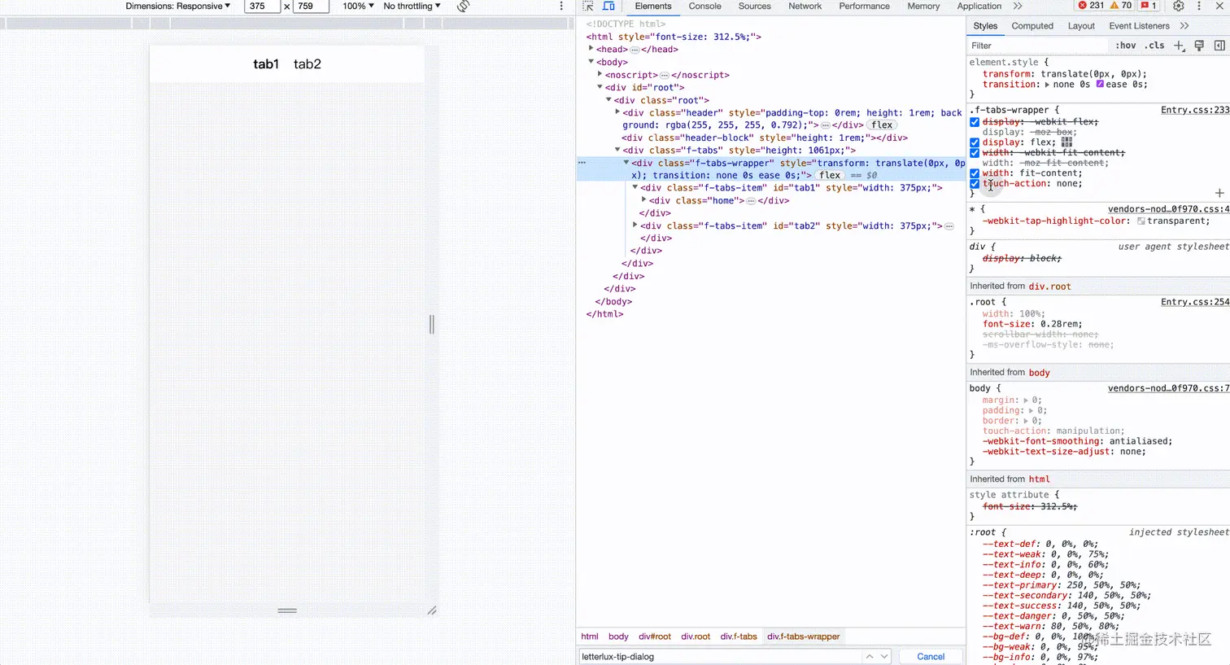Toggle the computed styles sidebar icon
This screenshot has width=1230, height=665.
point(1219,46)
